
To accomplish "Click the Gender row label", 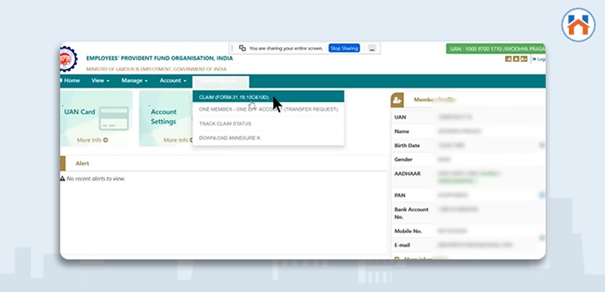I will click(403, 159).
